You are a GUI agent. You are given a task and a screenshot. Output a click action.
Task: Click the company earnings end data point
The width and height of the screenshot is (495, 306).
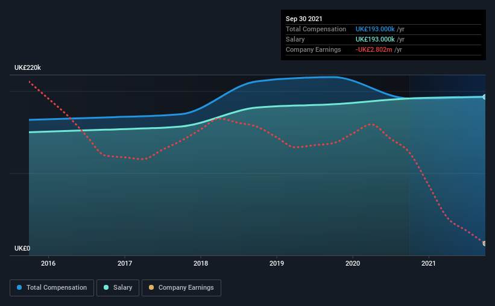[x=485, y=243]
